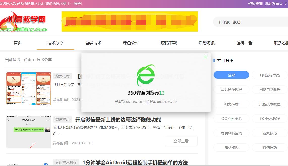This screenshot has width=288, height=166.
Task: Click the yellow banner advertisement
Action: [x=130, y=21]
